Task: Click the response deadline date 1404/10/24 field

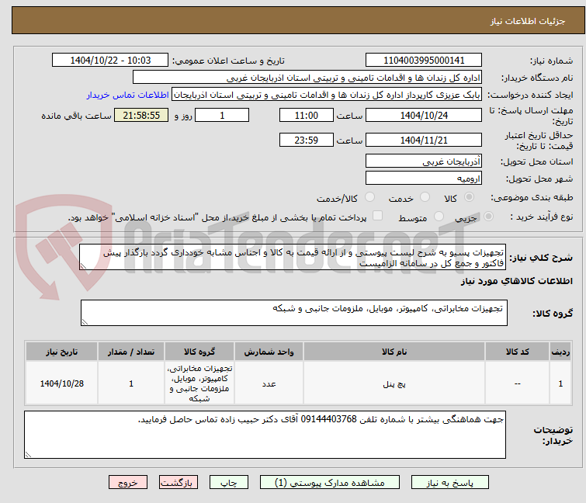Action: click(x=424, y=115)
